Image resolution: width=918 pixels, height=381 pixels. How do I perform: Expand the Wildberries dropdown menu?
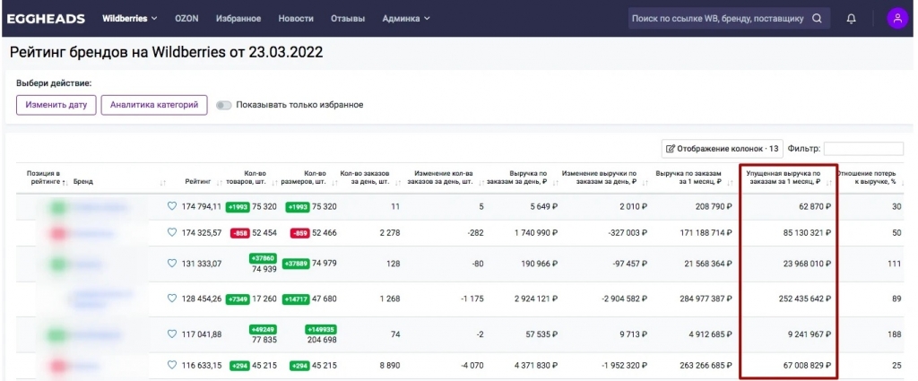point(130,19)
